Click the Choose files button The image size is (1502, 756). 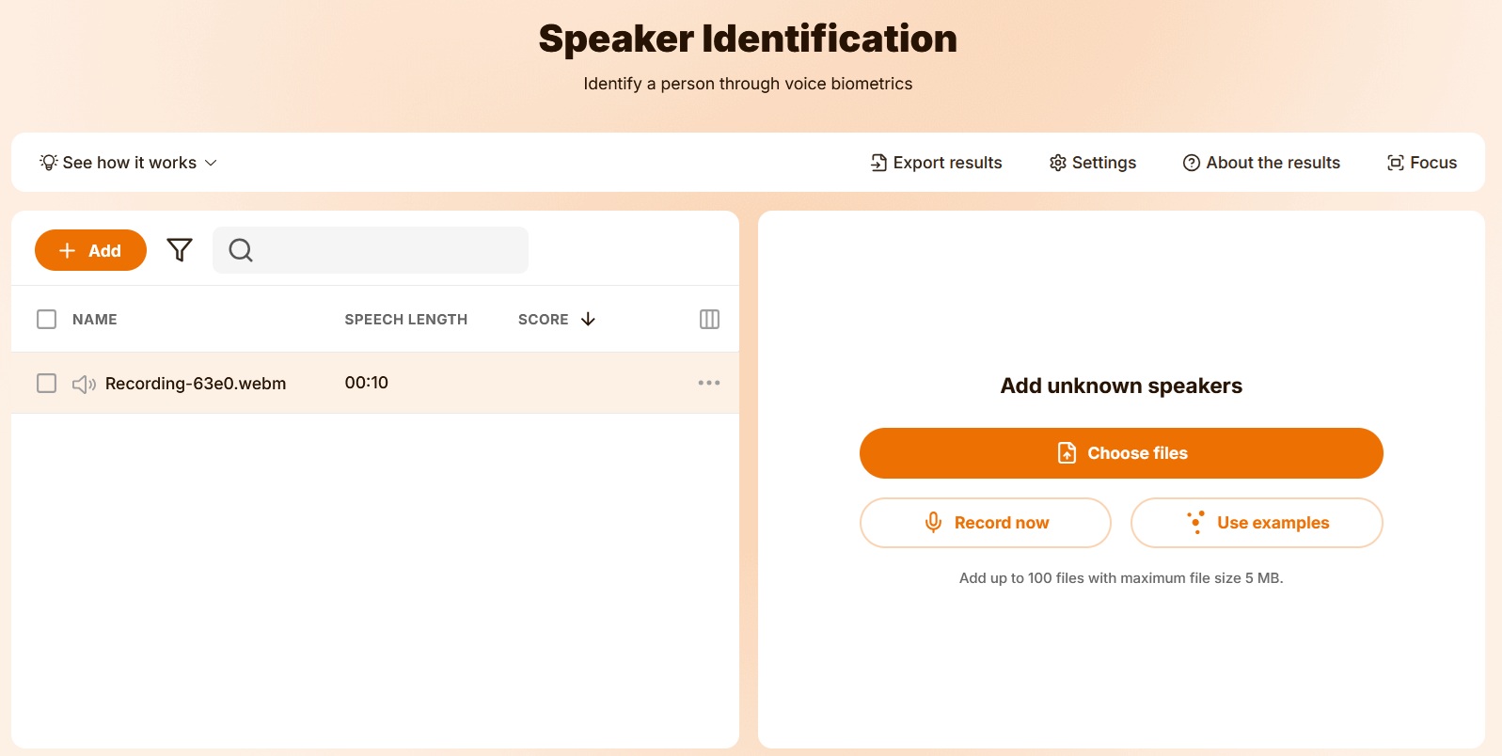tap(1121, 453)
